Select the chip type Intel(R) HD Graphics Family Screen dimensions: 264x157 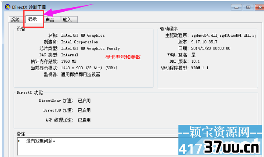tap(90, 48)
